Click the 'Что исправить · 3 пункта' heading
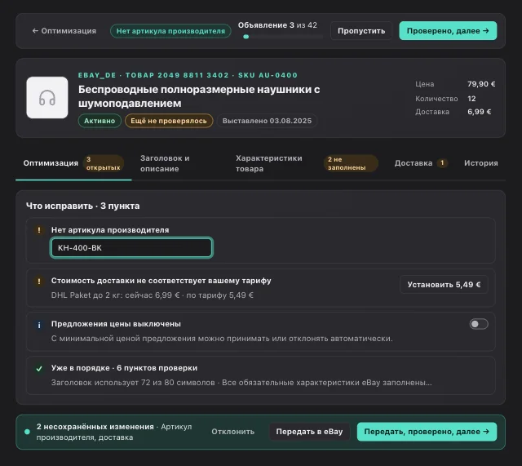The height and width of the screenshot is (466, 522). point(83,206)
